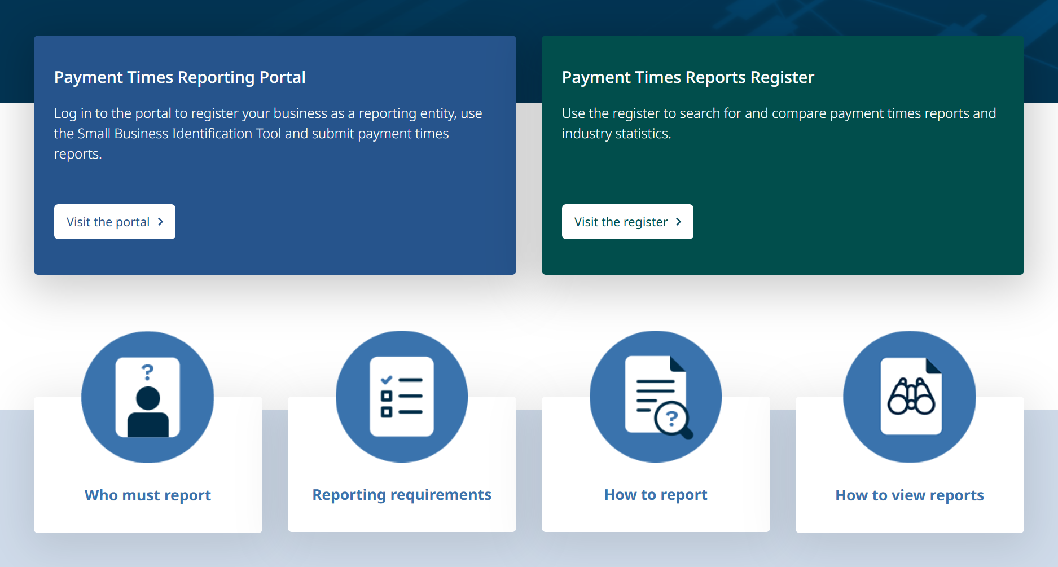Click the chevron arrow beside Visit the register
The width and height of the screenshot is (1058, 567).
[x=679, y=222]
